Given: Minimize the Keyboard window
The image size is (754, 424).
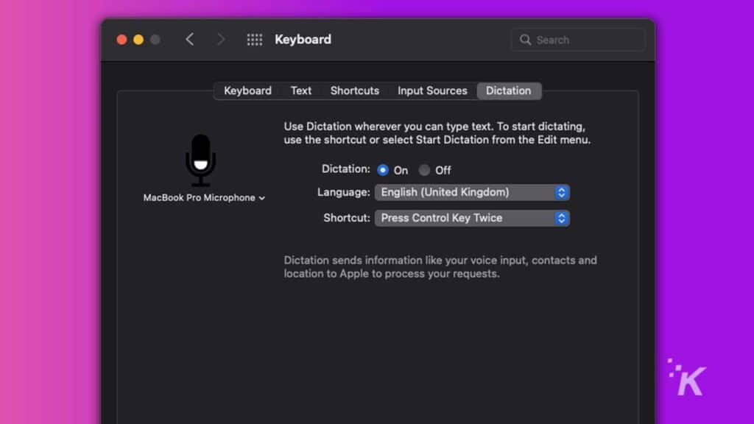Looking at the screenshot, I should tap(138, 40).
